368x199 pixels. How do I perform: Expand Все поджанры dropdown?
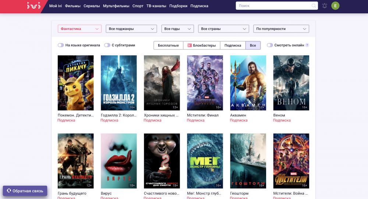(131, 29)
